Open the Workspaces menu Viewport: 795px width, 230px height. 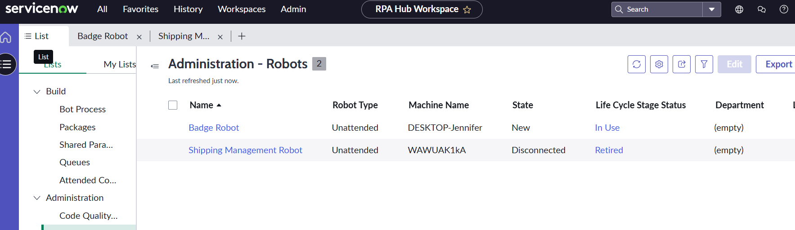pos(241,9)
